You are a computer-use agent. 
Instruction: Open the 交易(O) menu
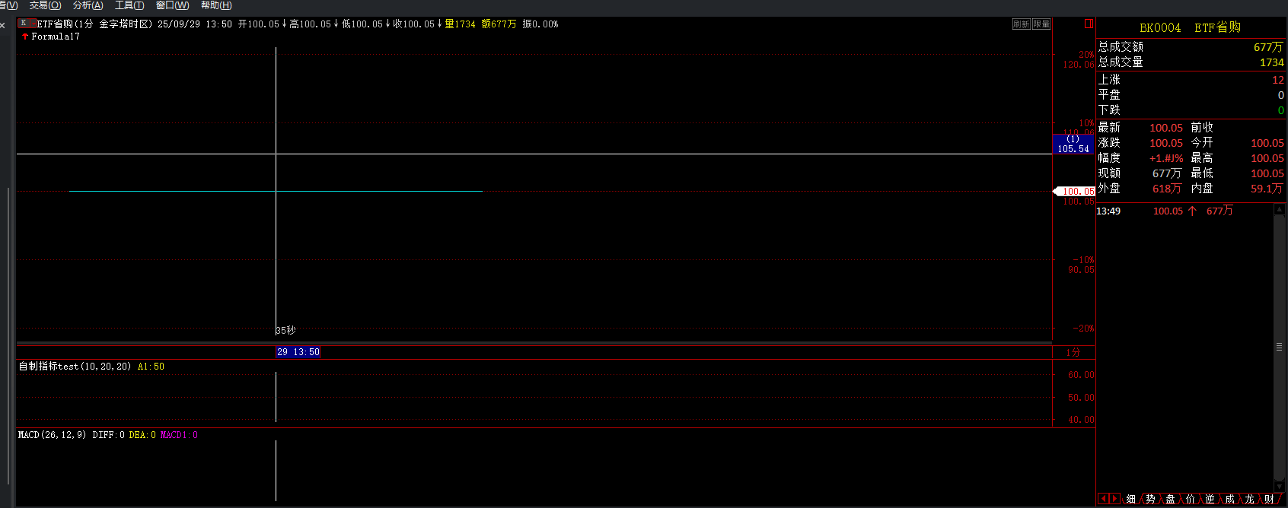click(45, 5)
